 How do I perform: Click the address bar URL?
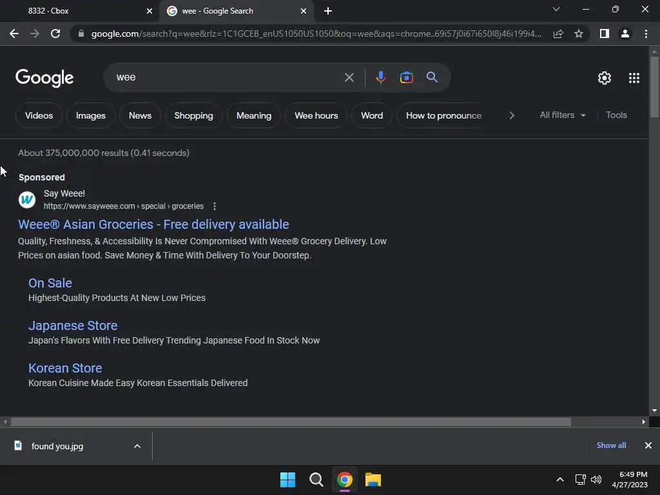point(316,34)
